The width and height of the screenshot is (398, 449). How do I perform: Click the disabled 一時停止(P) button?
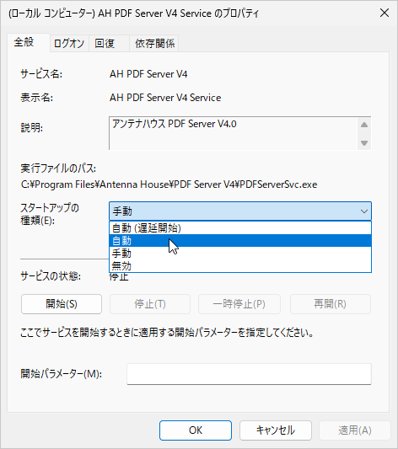(x=239, y=304)
